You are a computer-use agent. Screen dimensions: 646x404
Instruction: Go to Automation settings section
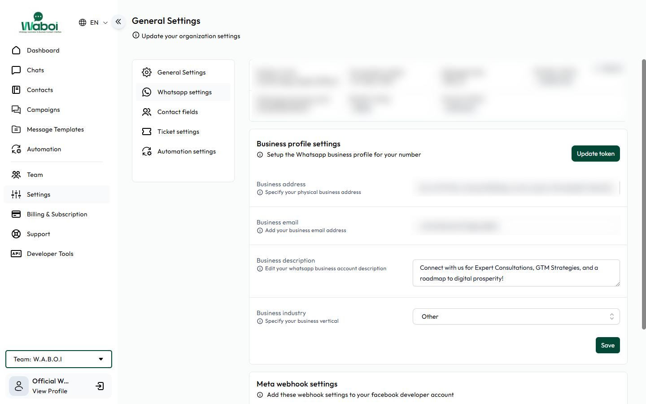[186, 151]
